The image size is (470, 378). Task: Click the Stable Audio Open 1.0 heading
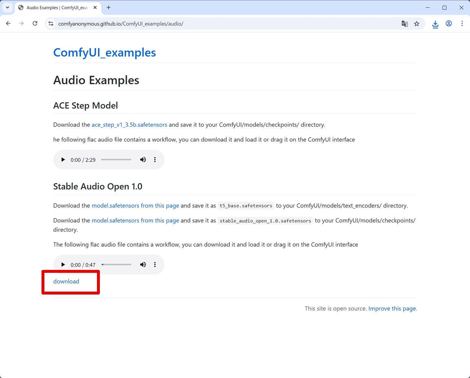pyautogui.click(x=98, y=186)
